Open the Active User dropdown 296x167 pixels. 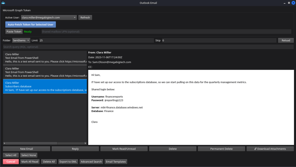pyautogui.click(x=49, y=17)
